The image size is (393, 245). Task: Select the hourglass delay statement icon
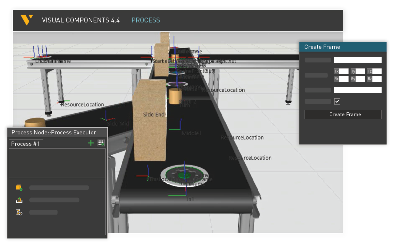(19, 212)
